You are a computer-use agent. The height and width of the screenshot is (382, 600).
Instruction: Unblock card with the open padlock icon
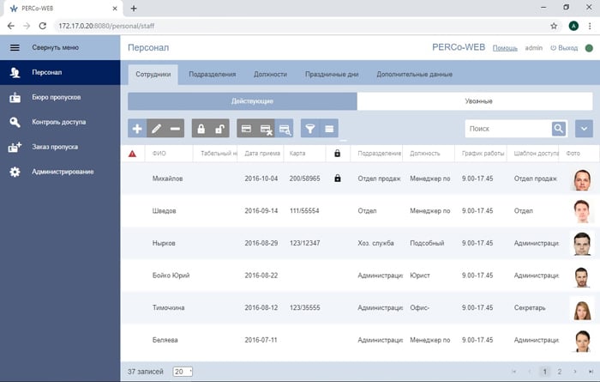coord(220,129)
